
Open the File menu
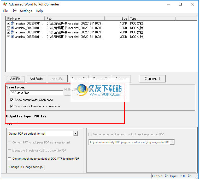[5, 11]
